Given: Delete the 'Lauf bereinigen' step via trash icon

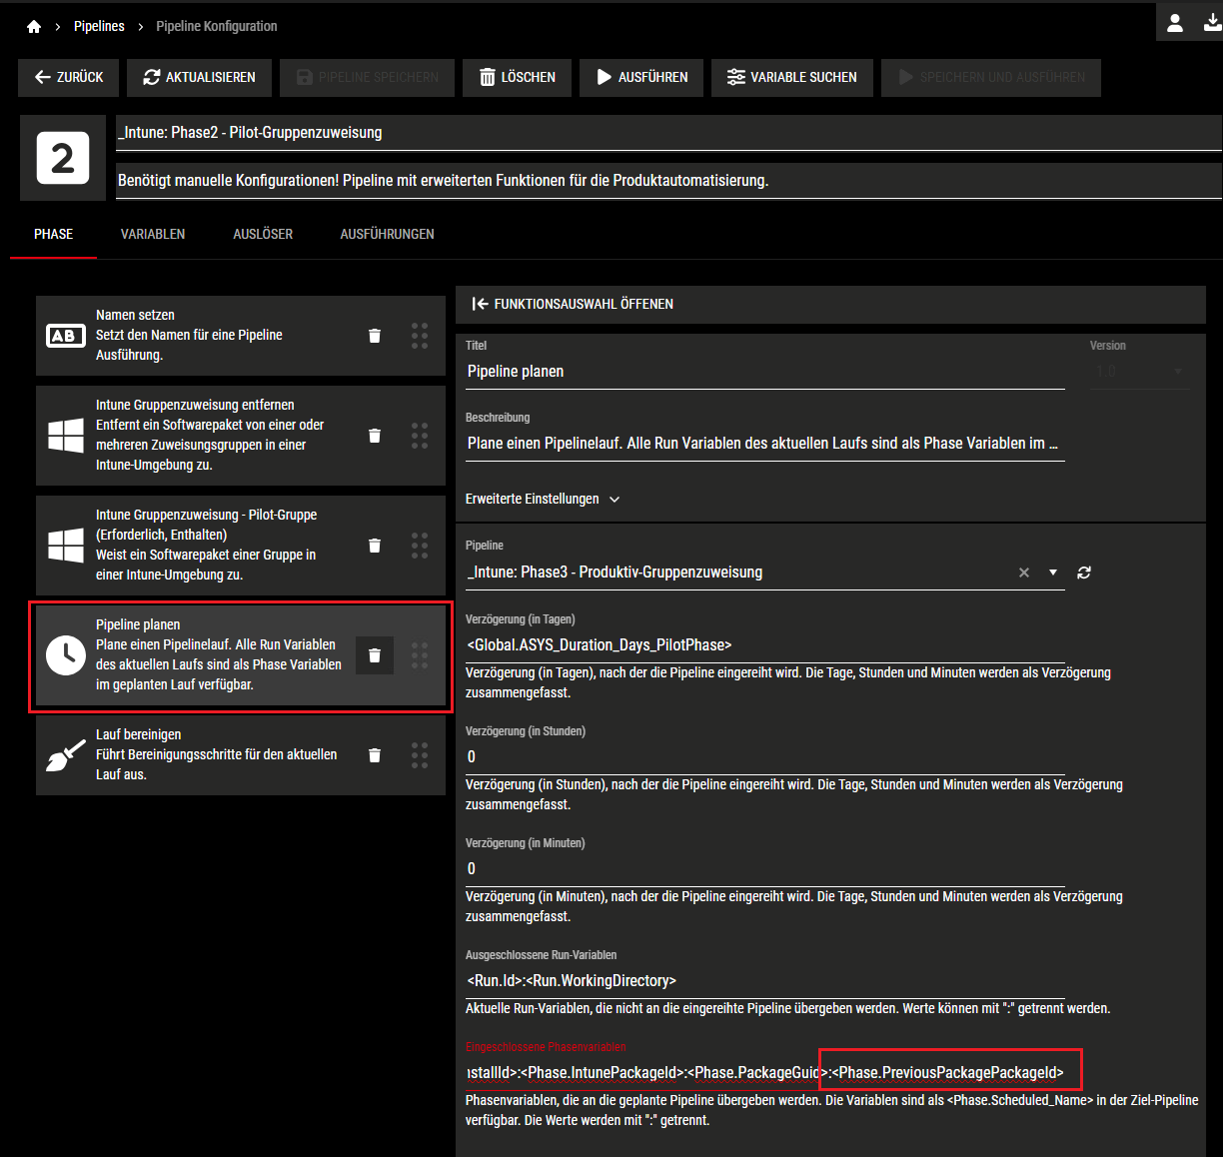Looking at the screenshot, I should [375, 755].
